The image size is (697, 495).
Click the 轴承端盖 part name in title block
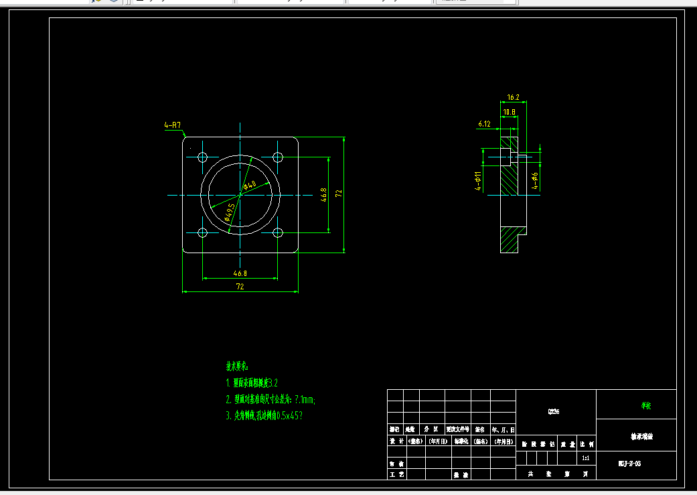point(642,437)
